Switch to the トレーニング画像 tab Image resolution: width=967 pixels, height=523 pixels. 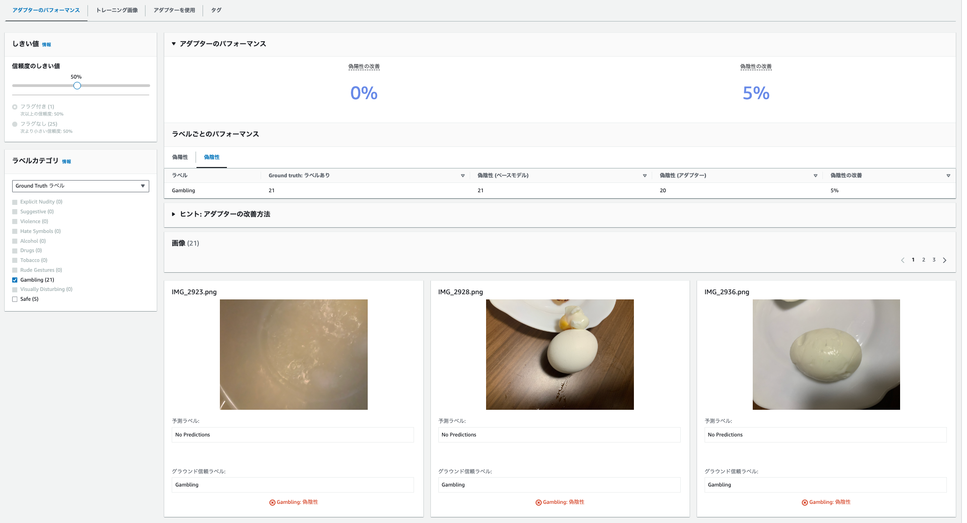pos(117,10)
